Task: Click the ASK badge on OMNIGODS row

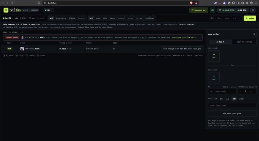Action: (x=10, y=49)
